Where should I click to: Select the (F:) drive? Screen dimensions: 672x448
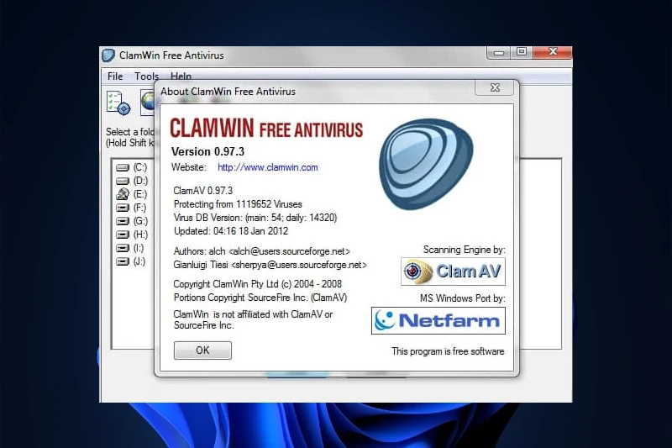click(x=132, y=208)
